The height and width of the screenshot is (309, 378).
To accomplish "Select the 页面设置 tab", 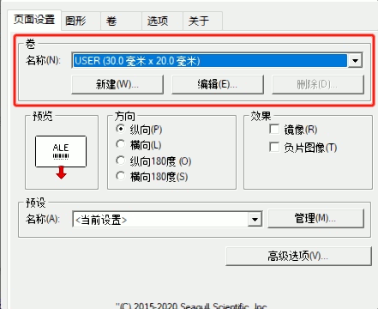I will 34,20.
